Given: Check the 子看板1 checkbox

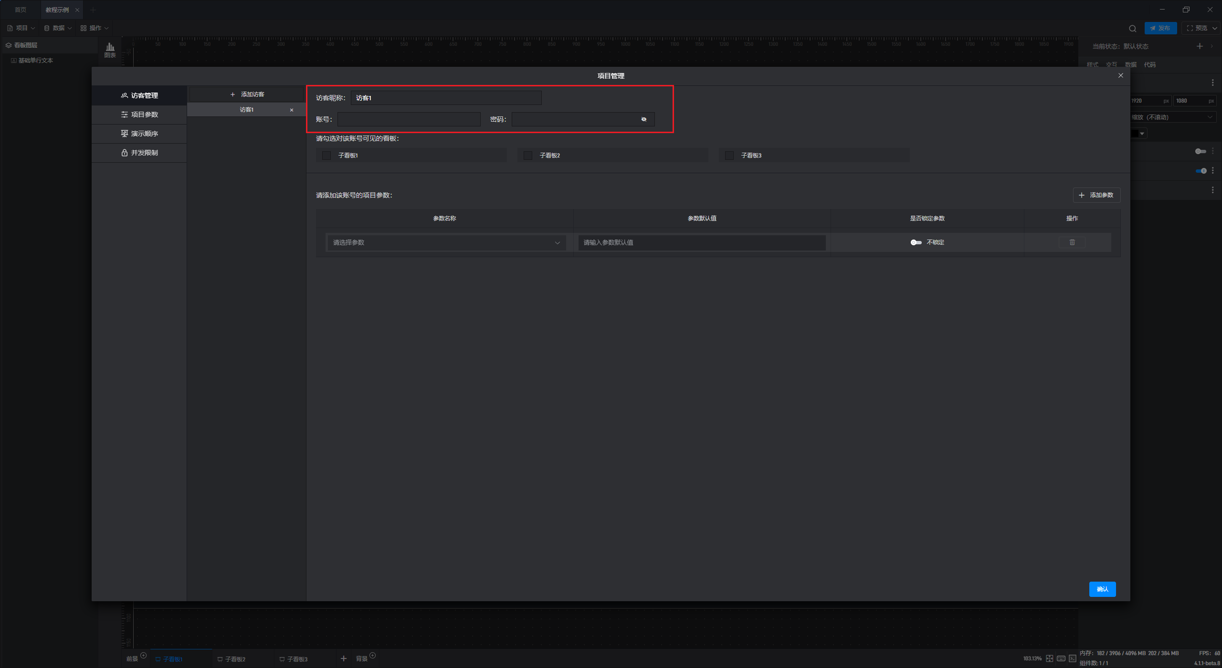Looking at the screenshot, I should [327, 156].
